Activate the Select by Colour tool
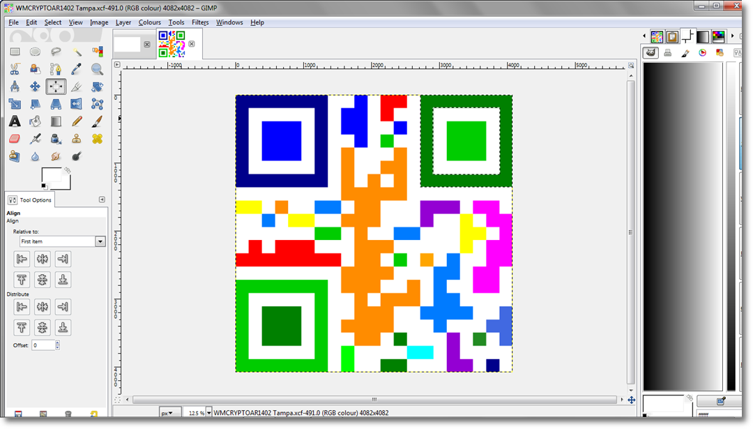 pos(97,52)
